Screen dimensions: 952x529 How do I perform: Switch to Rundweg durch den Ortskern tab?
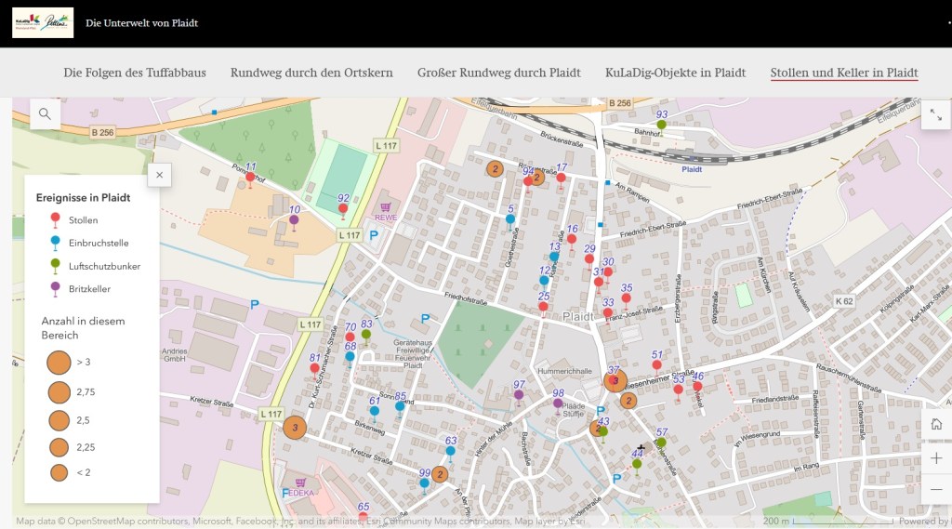[311, 73]
